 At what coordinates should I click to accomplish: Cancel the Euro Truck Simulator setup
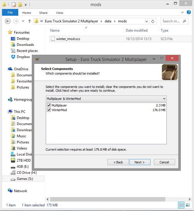point(164,162)
